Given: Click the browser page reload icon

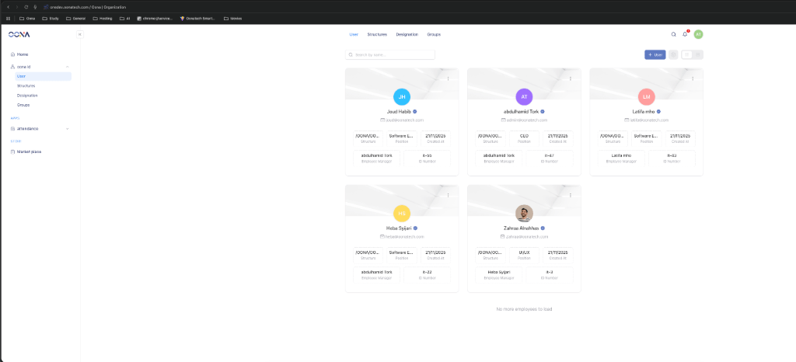Looking at the screenshot, I should coord(26,6).
